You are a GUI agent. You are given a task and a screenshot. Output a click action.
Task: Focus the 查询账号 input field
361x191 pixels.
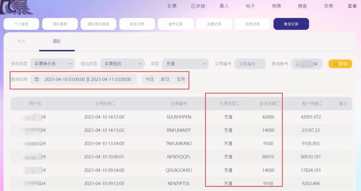tap(307, 64)
